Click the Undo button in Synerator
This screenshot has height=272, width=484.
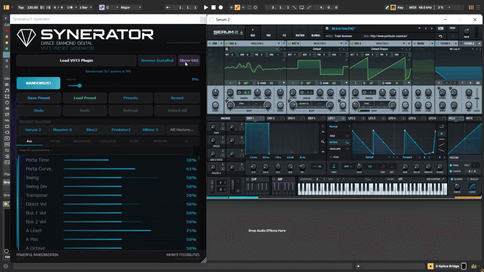pos(39,111)
